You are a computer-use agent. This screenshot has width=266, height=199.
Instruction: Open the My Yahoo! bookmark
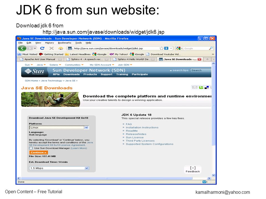click(119, 54)
